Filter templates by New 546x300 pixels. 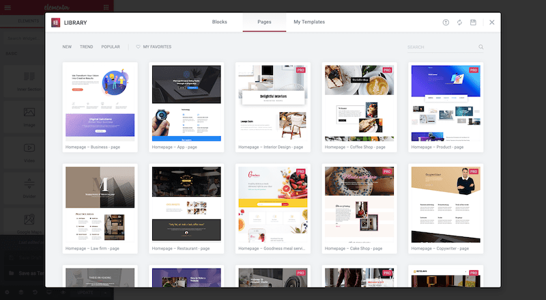tap(67, 46)
